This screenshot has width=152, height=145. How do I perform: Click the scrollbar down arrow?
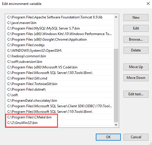(116, 125)
